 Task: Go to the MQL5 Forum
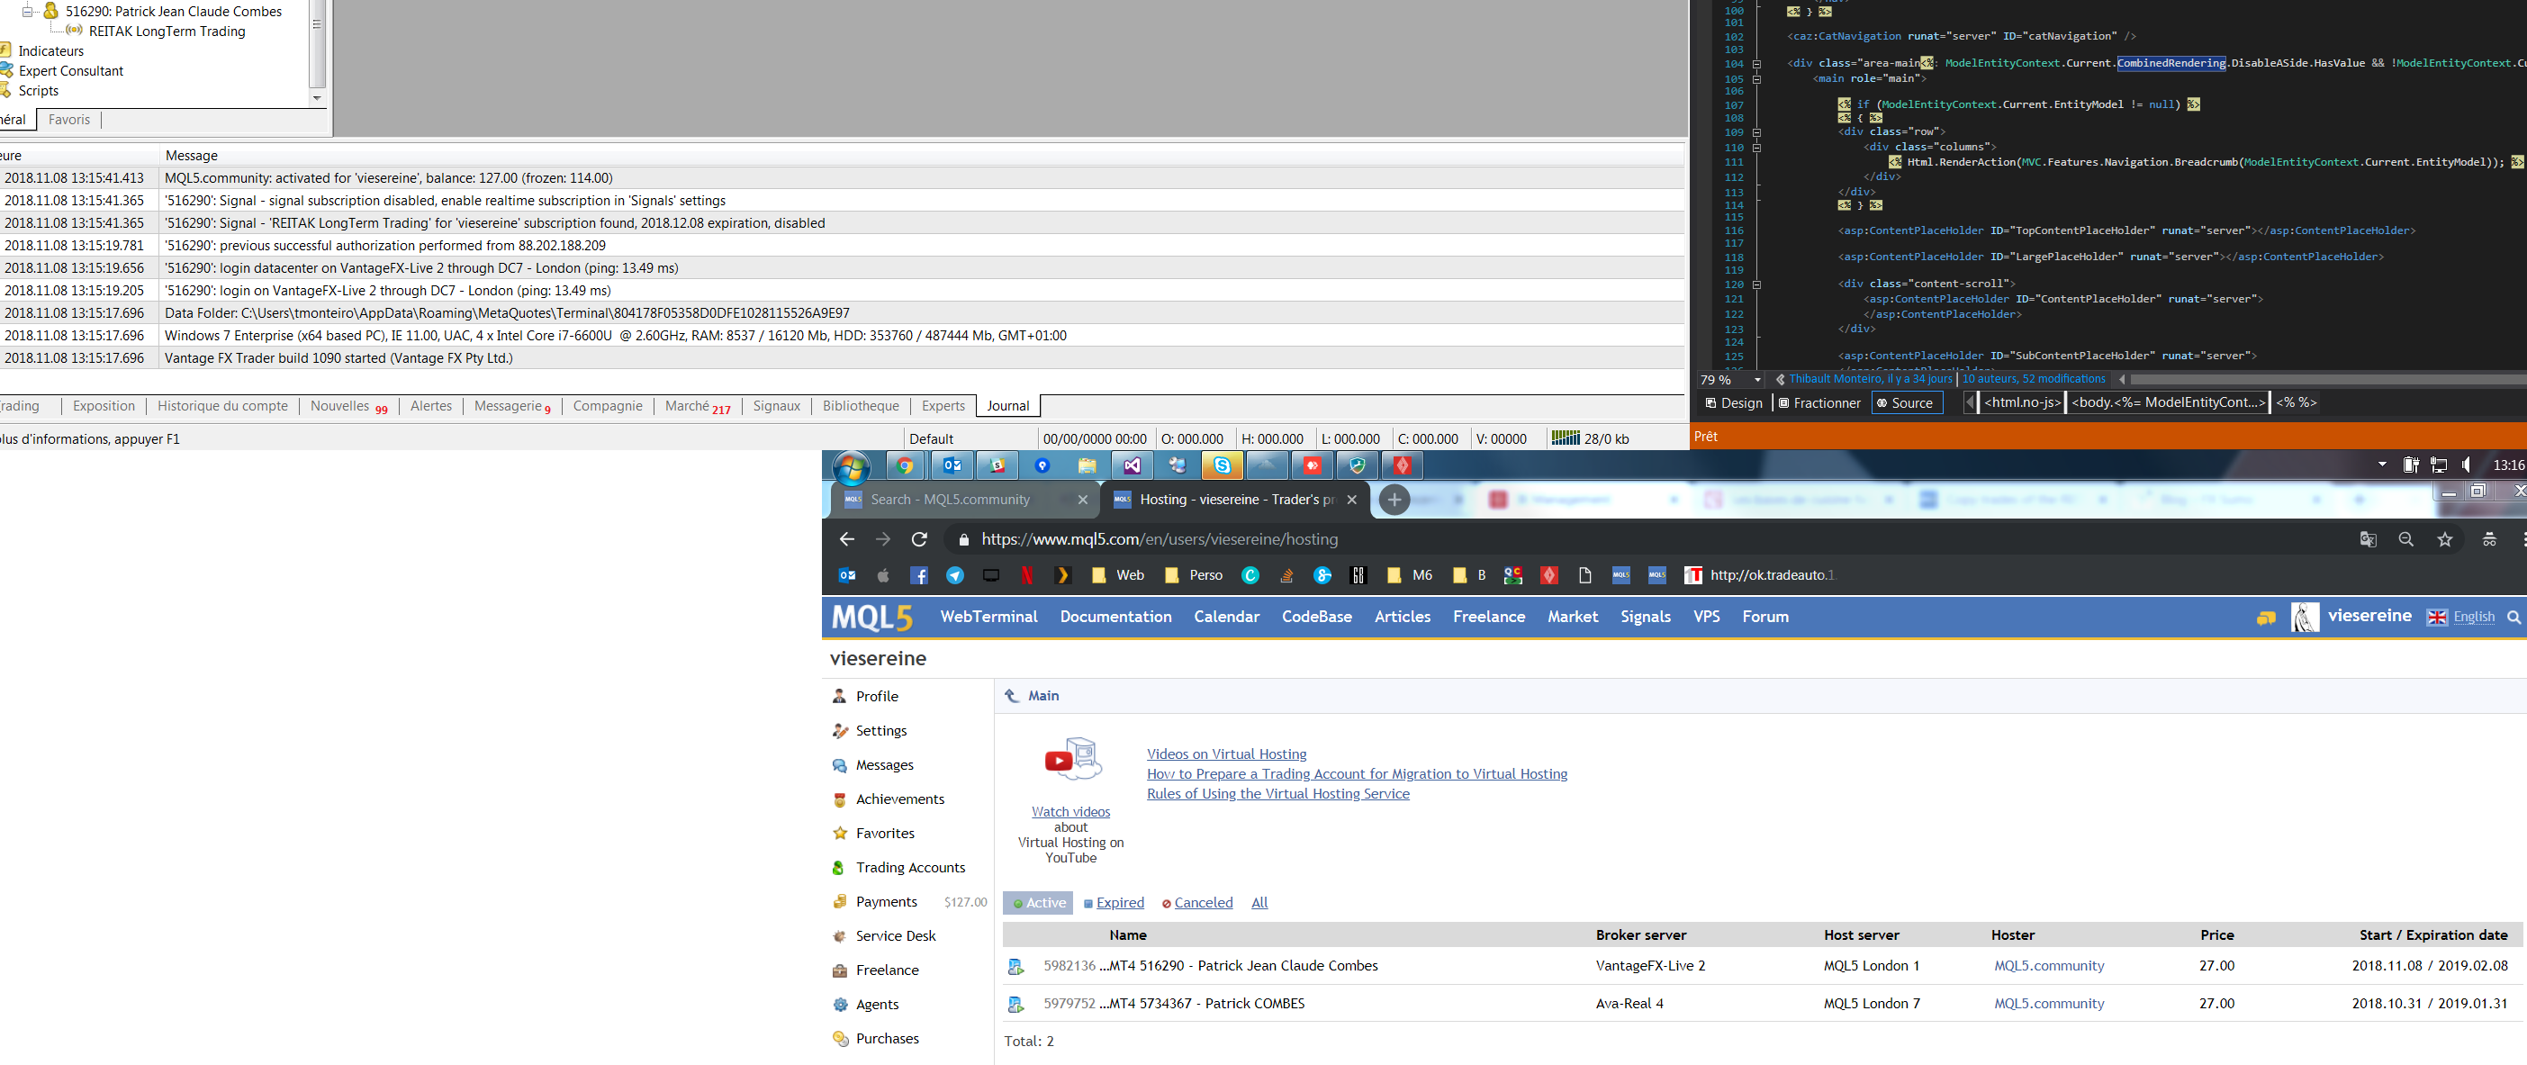tap(1764, 617)
